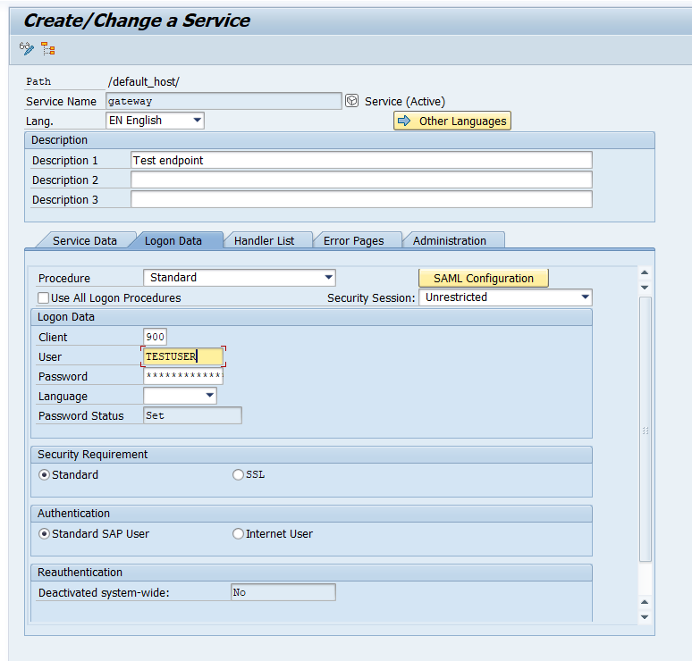Expand the Procedure dropdown
The width and height of the screenshot is (692, 661).
[328, 278]
